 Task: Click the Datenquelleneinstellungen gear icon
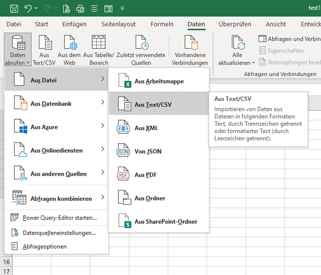[15, 233]
